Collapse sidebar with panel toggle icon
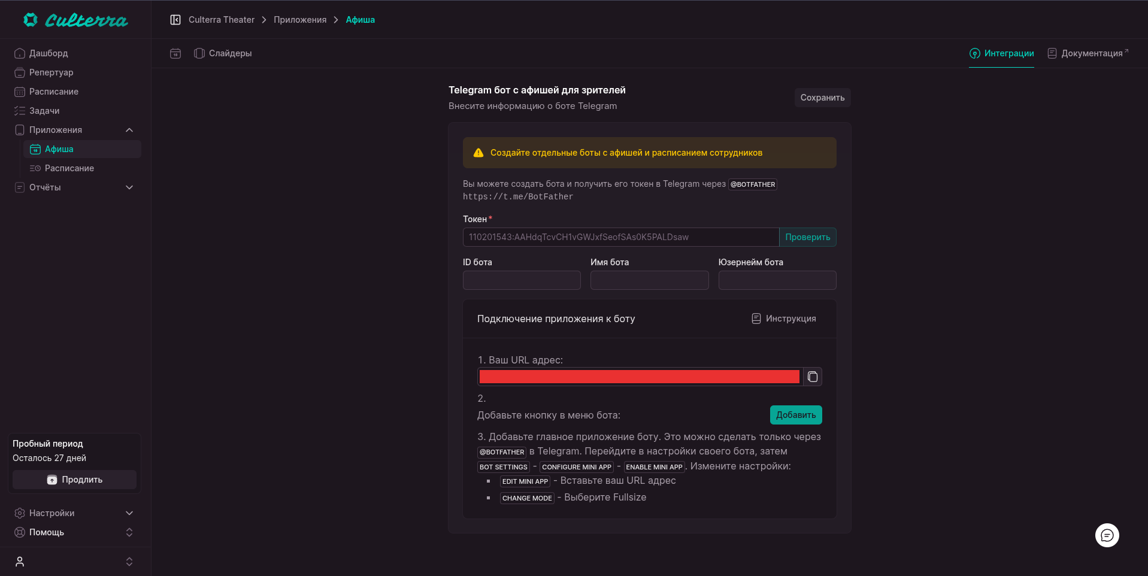The width and height of the screenshot is (1148, 576). (175, 20)
